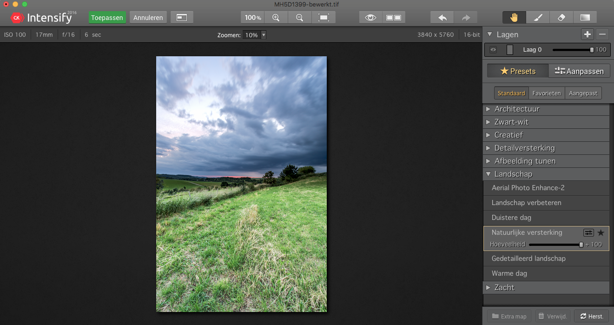Zoom in with magnifier plus
614x325 pixels.
point(276,18)
